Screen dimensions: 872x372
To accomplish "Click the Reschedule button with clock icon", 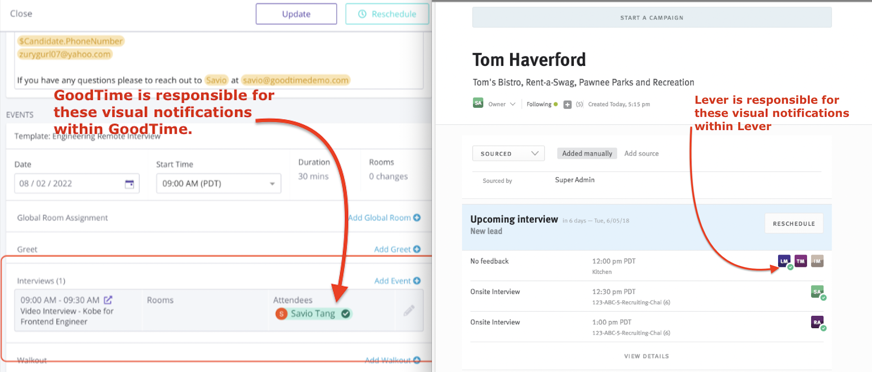I will (387, 14).
